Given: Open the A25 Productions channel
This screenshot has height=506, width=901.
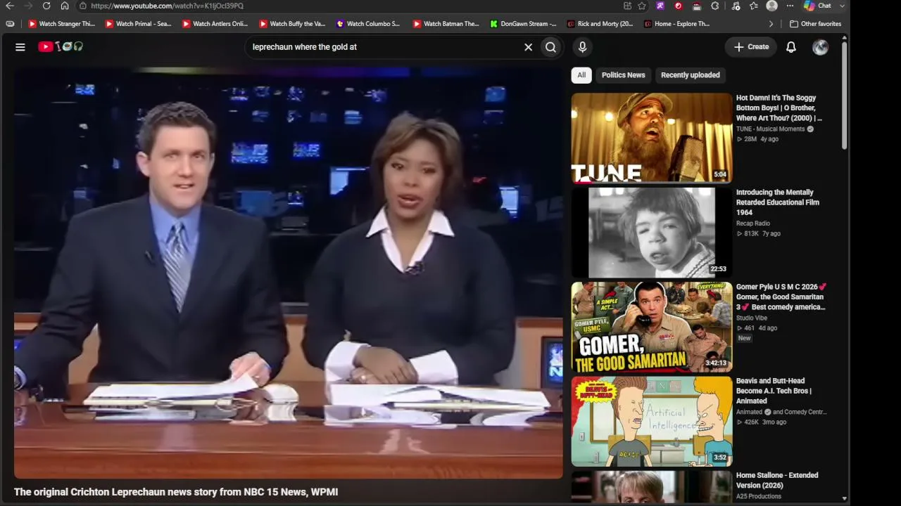Looking at the screenshot, I should tap(759, 496).
